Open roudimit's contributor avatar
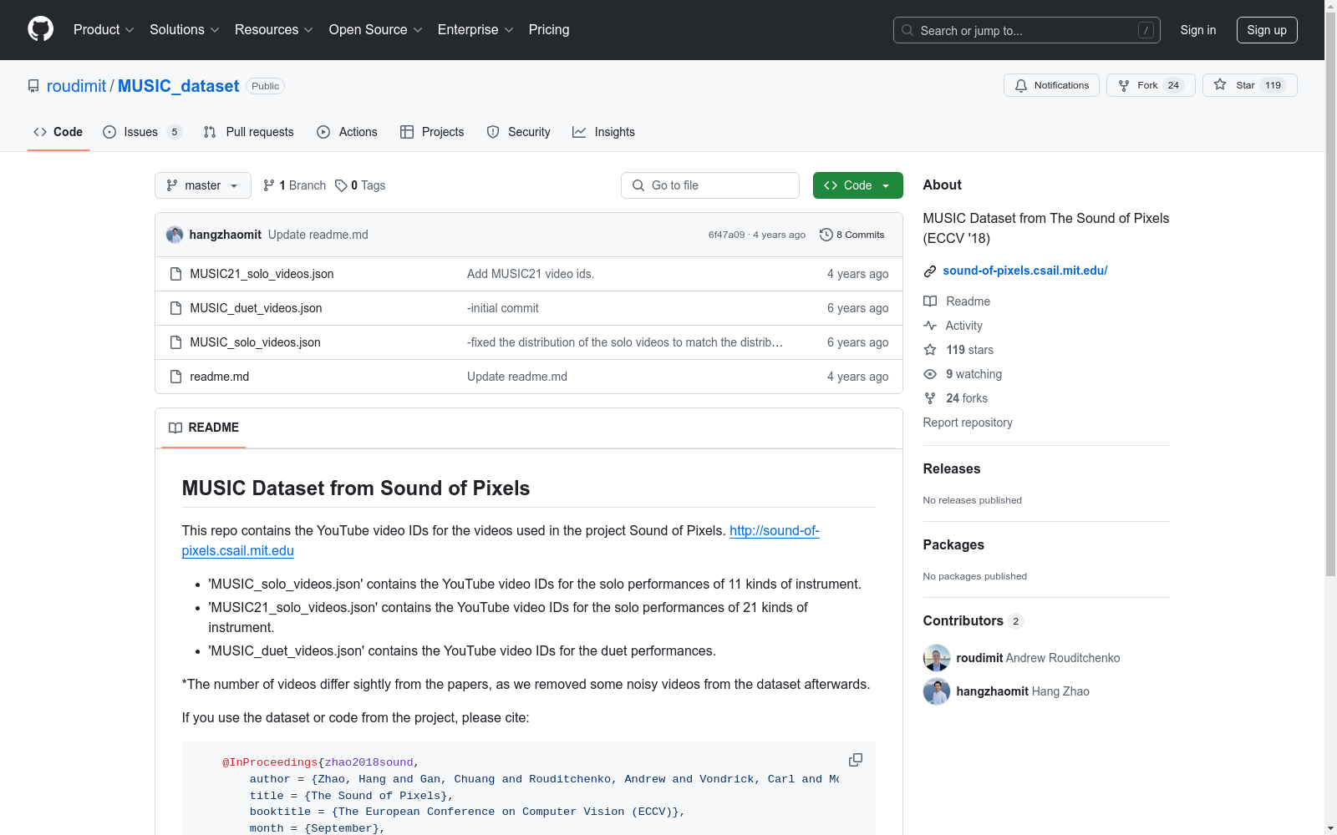 click(x=937, y=658)
